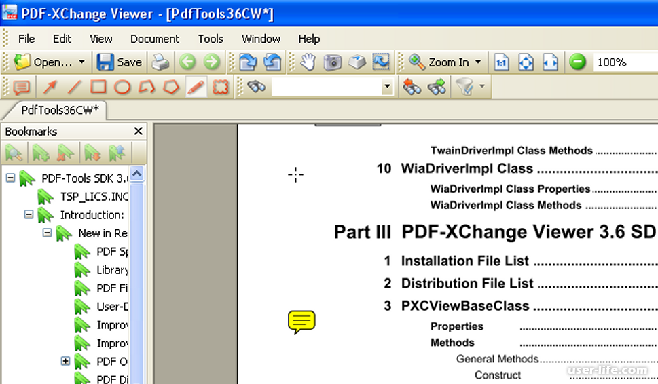
Task: Click bookmarks scrollbar up arrow
Action: pyautogui.click(x=137, y=173)
